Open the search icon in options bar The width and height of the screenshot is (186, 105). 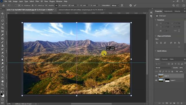pos(174,6)
